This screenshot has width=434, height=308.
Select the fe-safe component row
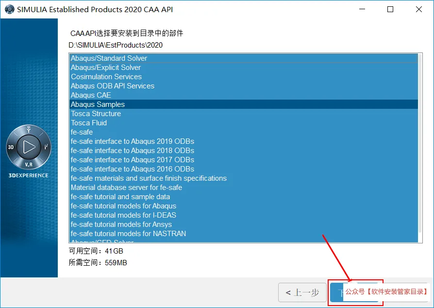click(x=244, y=132)
